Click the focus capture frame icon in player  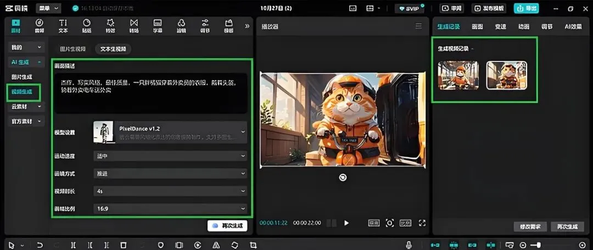pyautogui.click(x=389, y=223)
